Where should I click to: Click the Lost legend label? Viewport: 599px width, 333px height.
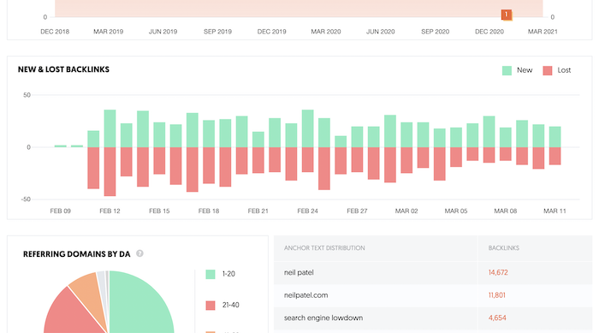pos(564,70)
